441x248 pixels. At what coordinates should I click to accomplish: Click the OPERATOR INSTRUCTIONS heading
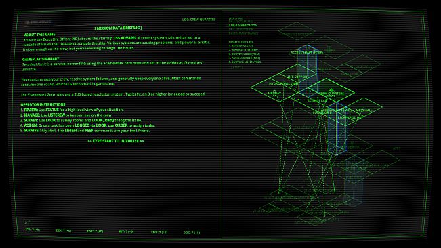pyautogui.click(x=43, y=104)
